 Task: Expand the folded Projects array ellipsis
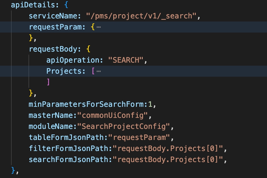[98, 71]
